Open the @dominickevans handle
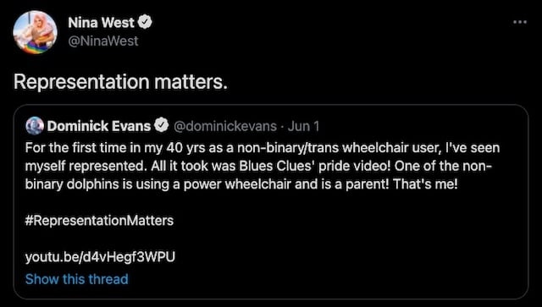 point(225,126)
